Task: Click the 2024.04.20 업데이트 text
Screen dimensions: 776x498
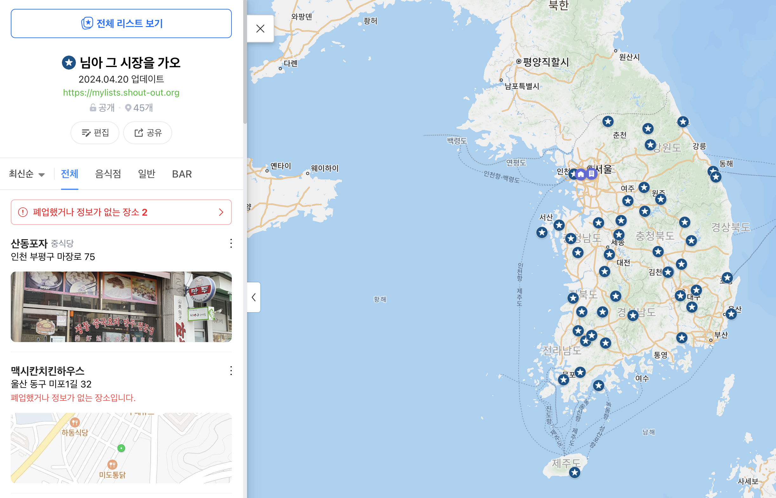Action: coord(121,79)
